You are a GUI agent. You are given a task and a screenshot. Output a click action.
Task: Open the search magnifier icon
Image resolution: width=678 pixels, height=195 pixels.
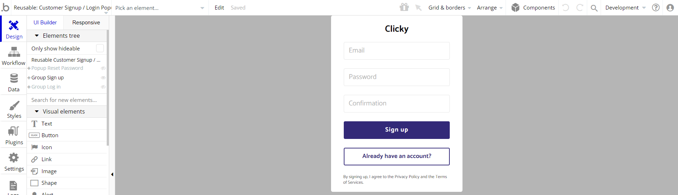594,8
